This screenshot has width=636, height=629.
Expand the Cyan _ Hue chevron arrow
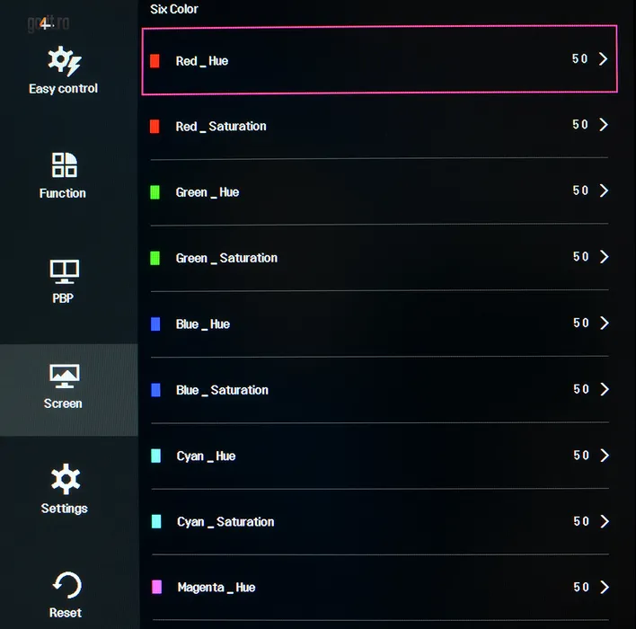tap(604, 456)
